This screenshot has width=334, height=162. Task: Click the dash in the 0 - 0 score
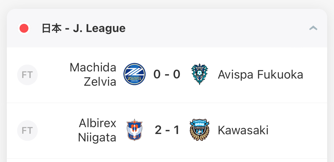click(x=167, y=75)
